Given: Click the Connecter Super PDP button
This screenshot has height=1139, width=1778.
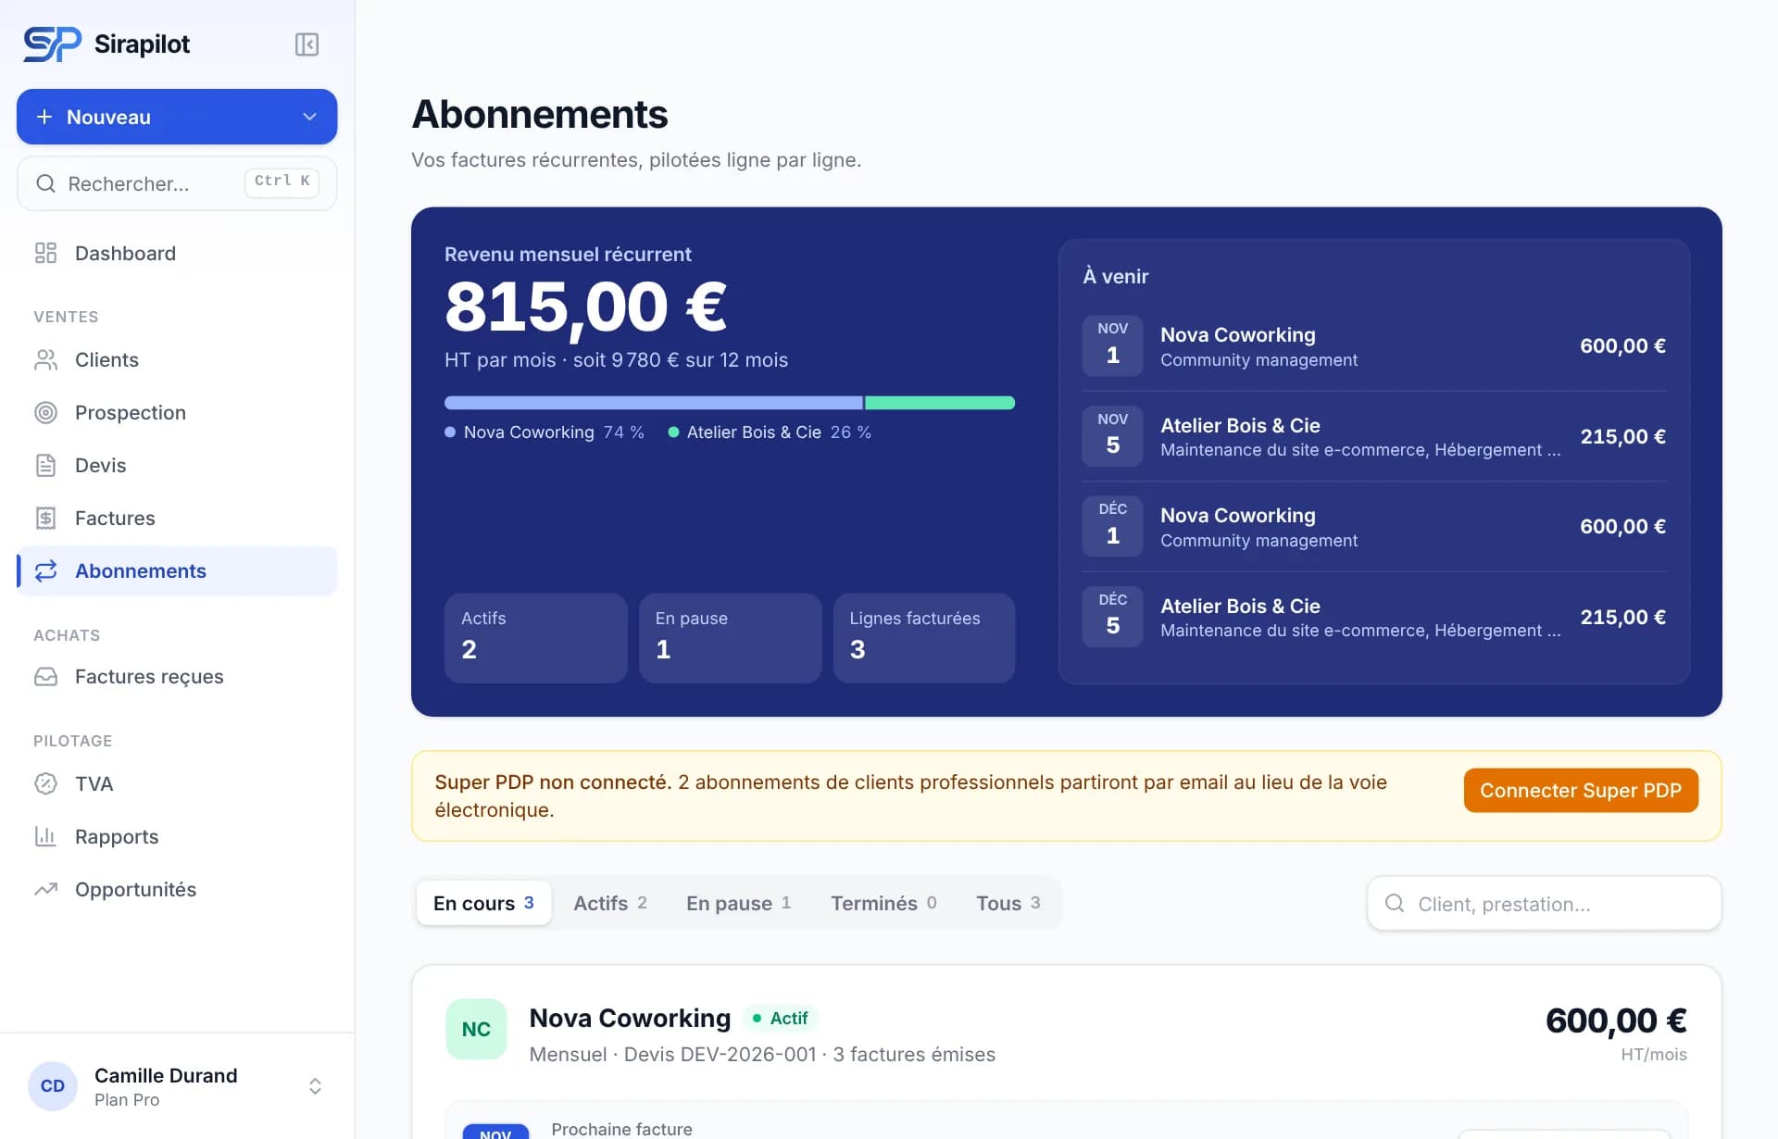Looking at the screenshot, I should coord(1581,790).
